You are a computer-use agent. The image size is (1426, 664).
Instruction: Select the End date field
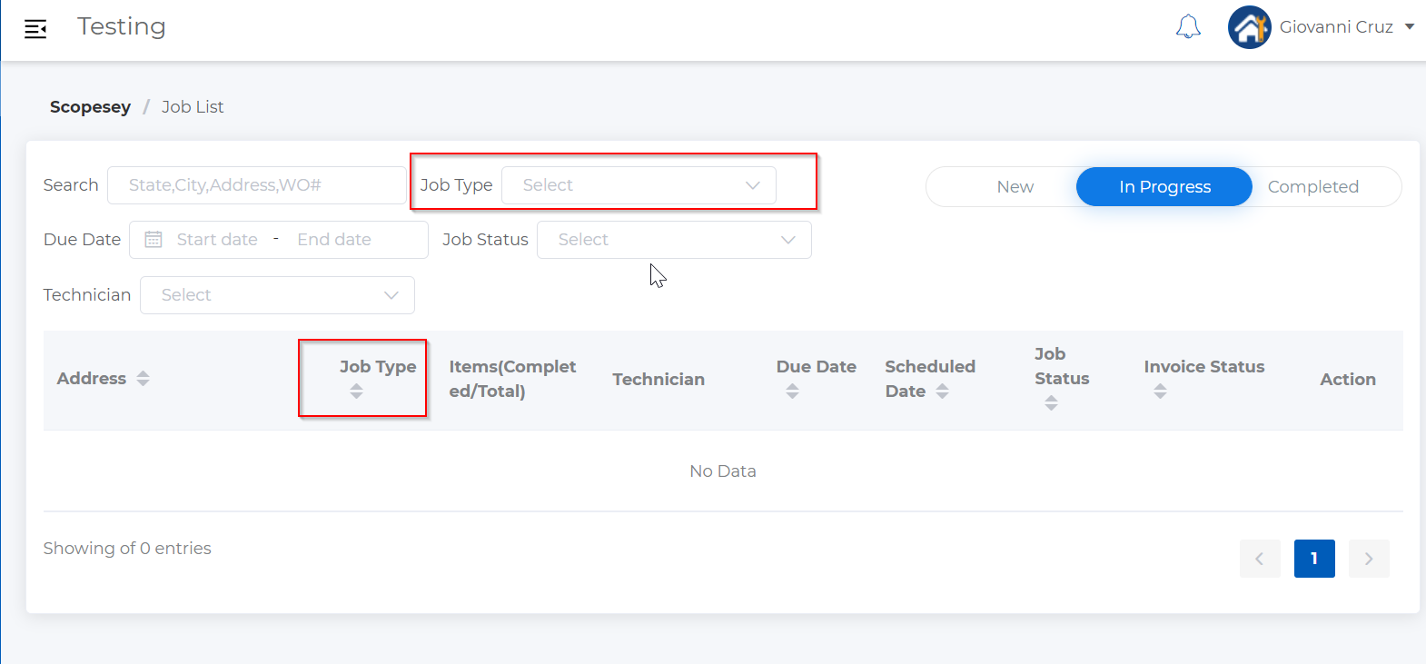(334, 240)
